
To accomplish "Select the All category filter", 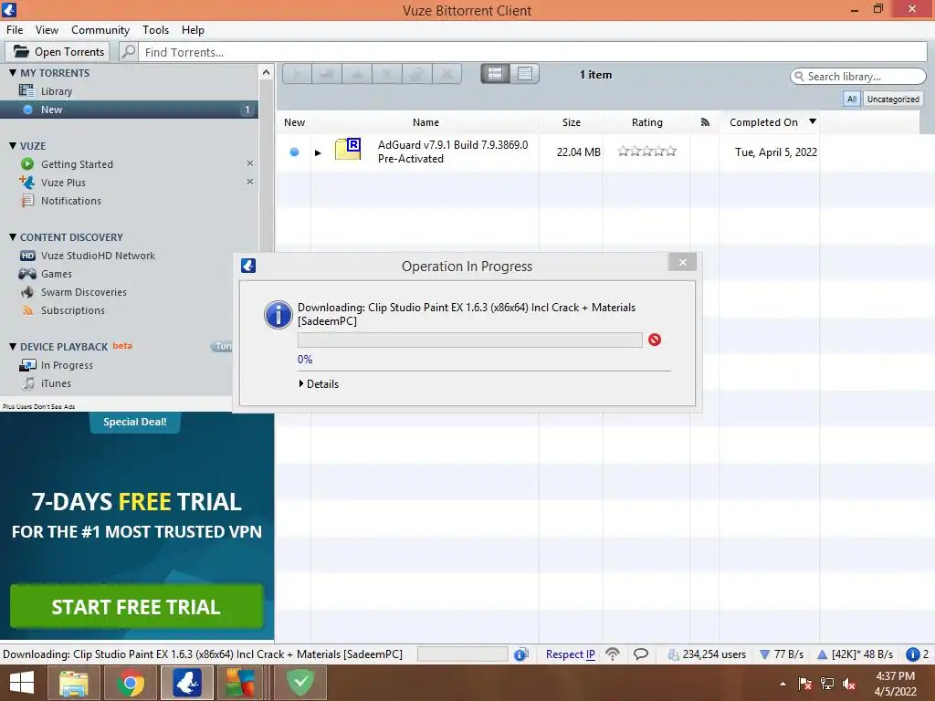I will (x=852, y=99).
